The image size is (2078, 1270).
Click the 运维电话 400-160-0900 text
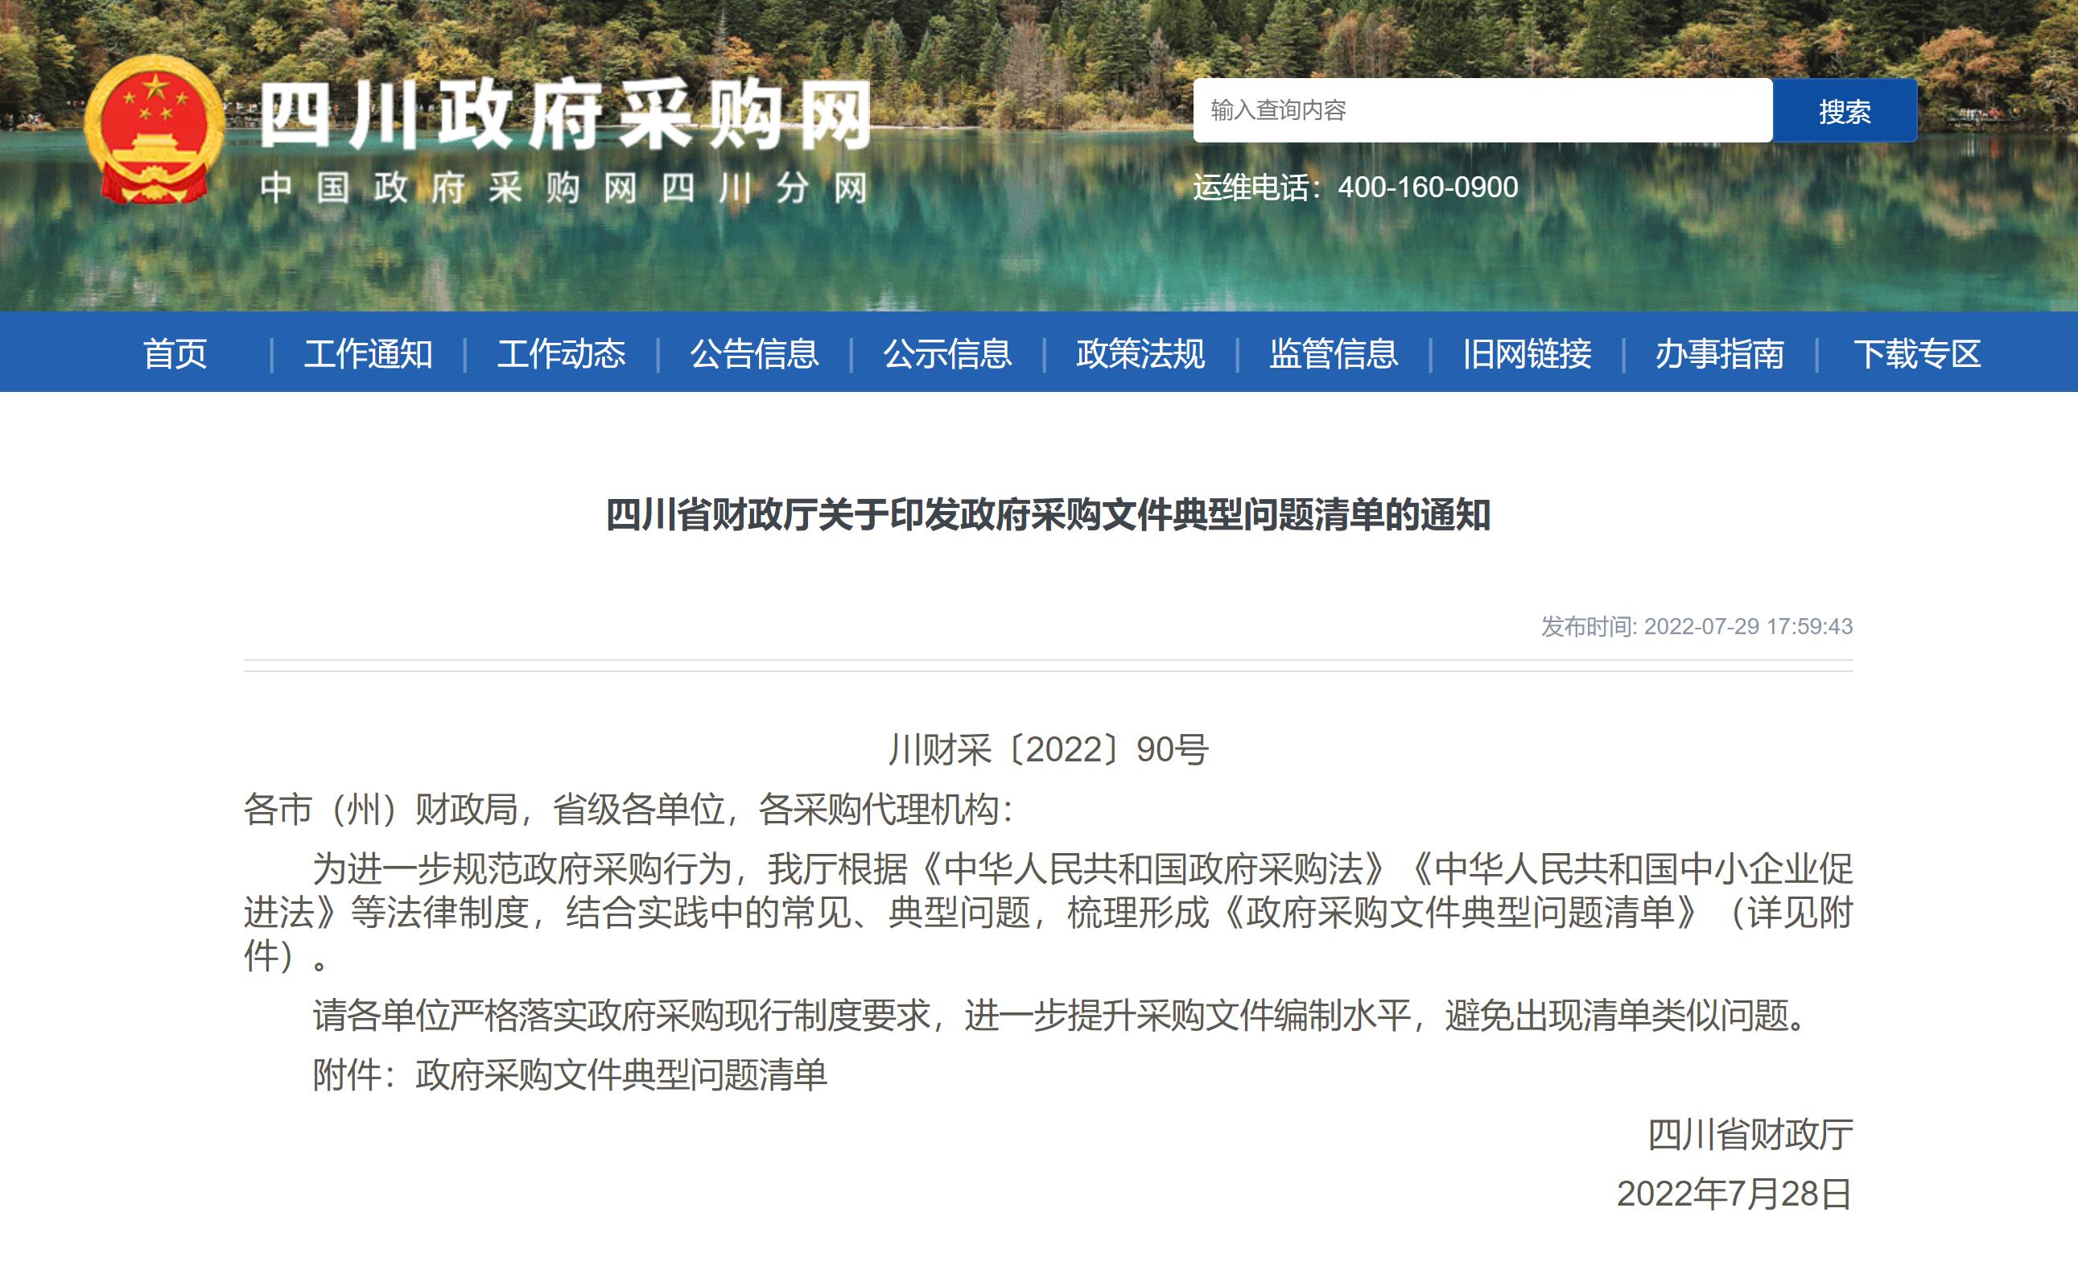pos(1354,188)
